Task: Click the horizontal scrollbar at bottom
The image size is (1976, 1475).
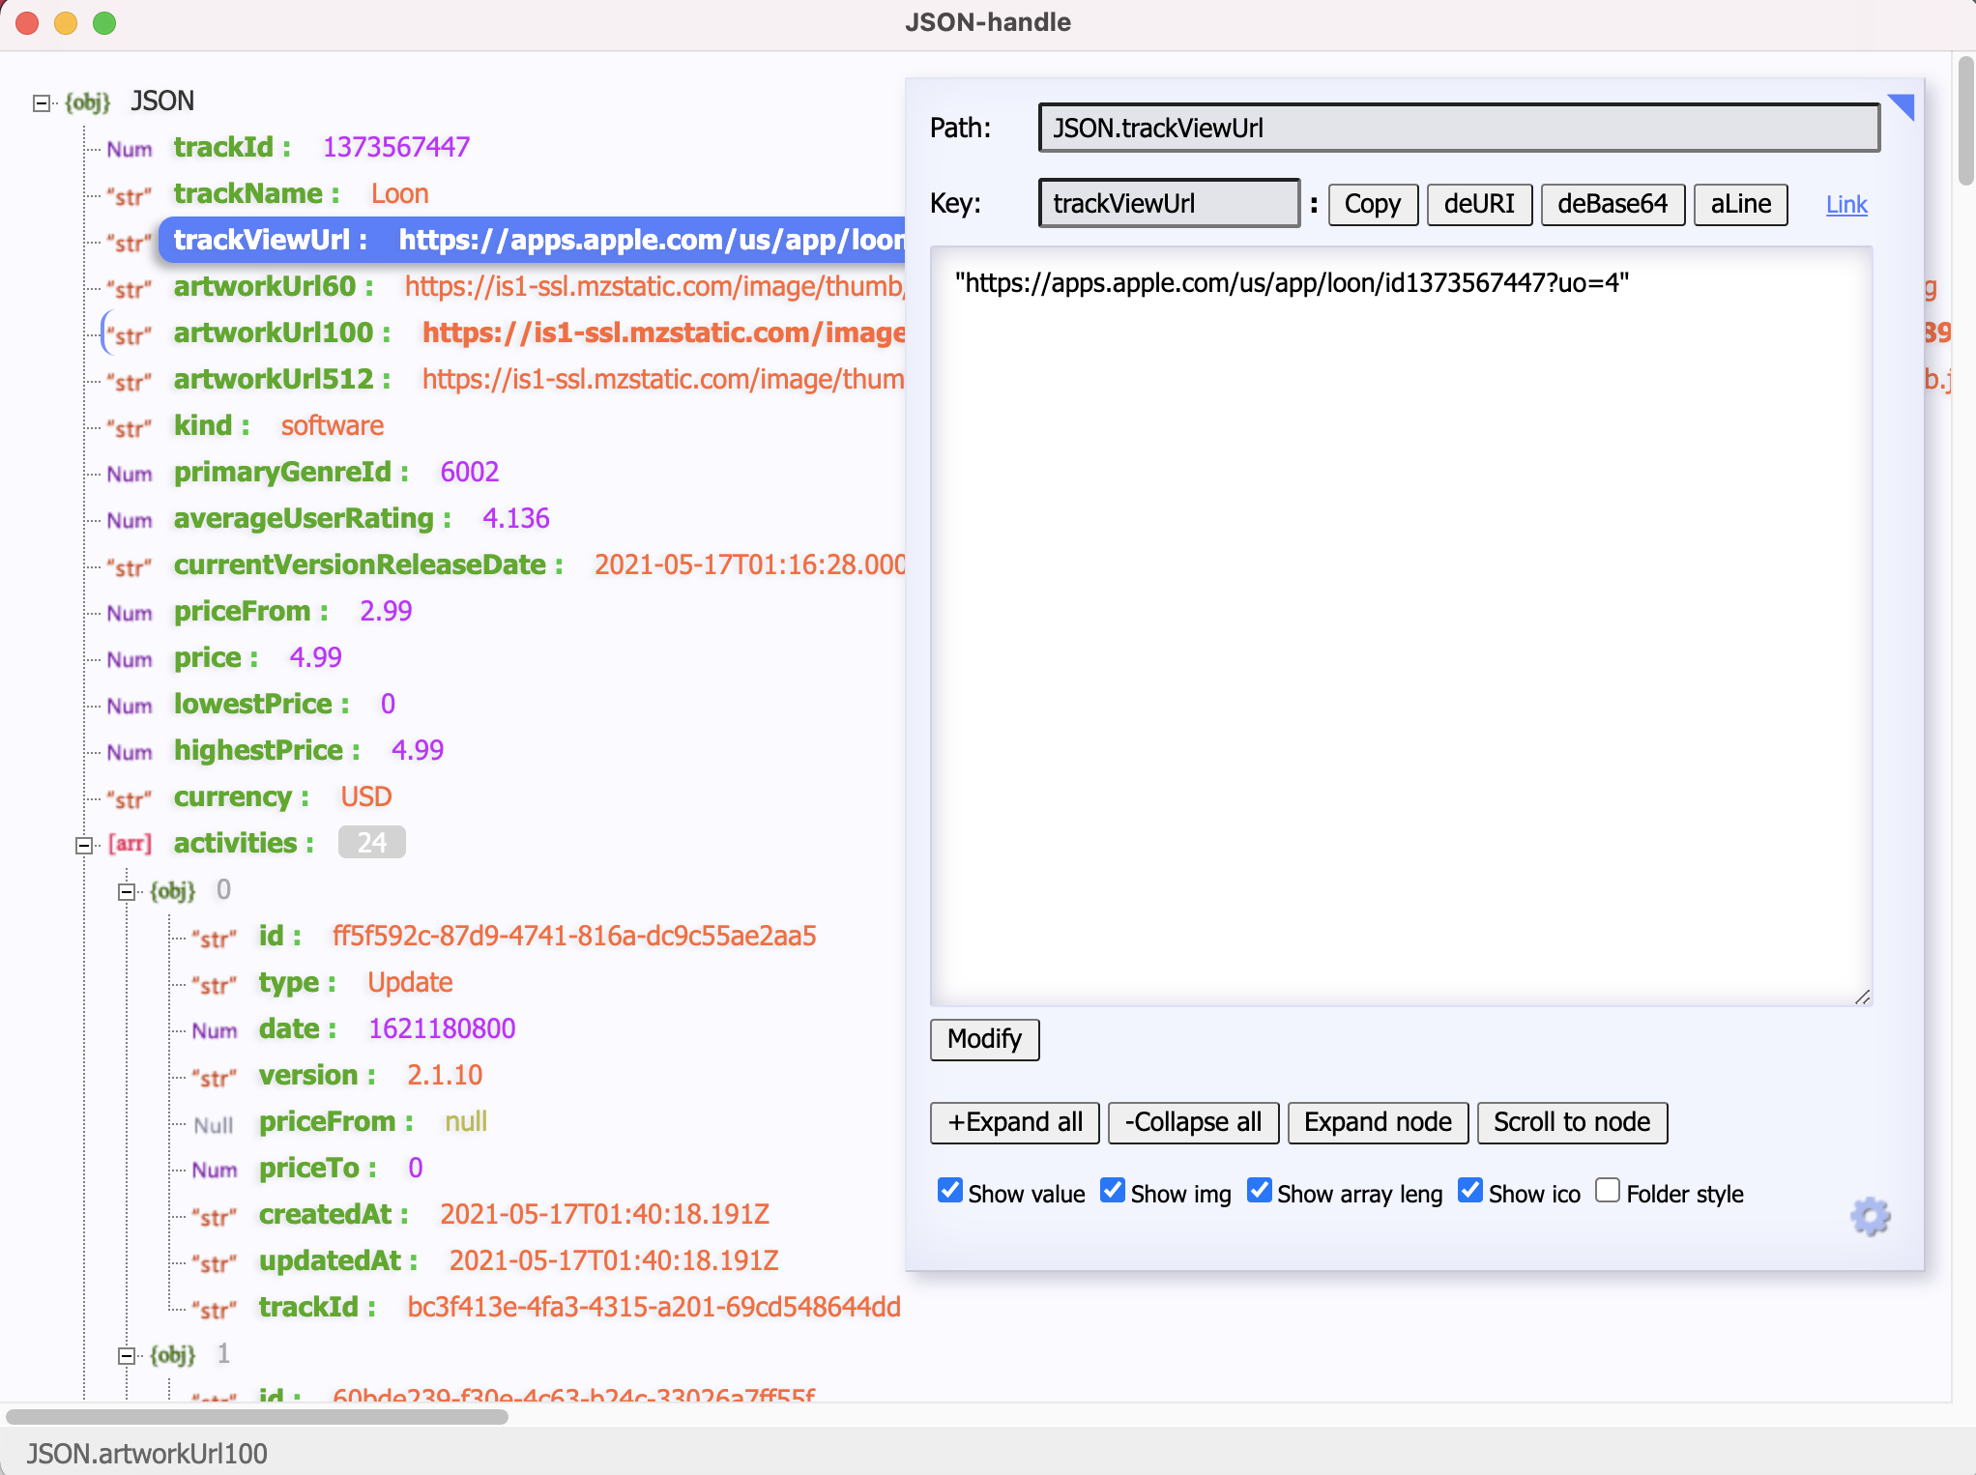Action: (257, 1416)
